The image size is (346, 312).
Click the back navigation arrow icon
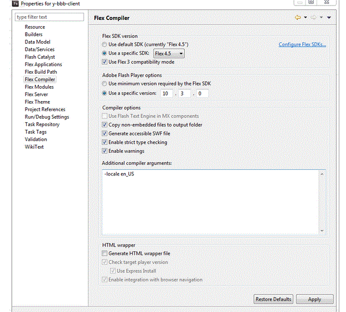click(298, 18)
